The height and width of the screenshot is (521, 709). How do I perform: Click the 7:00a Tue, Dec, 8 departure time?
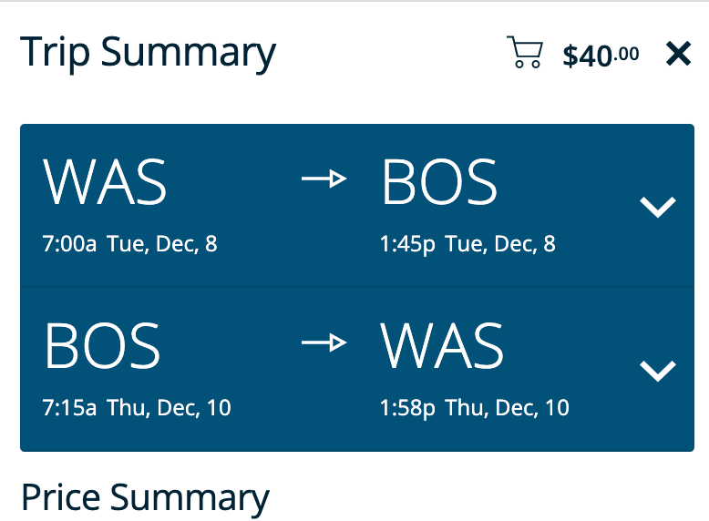click(x=129, y=244)
